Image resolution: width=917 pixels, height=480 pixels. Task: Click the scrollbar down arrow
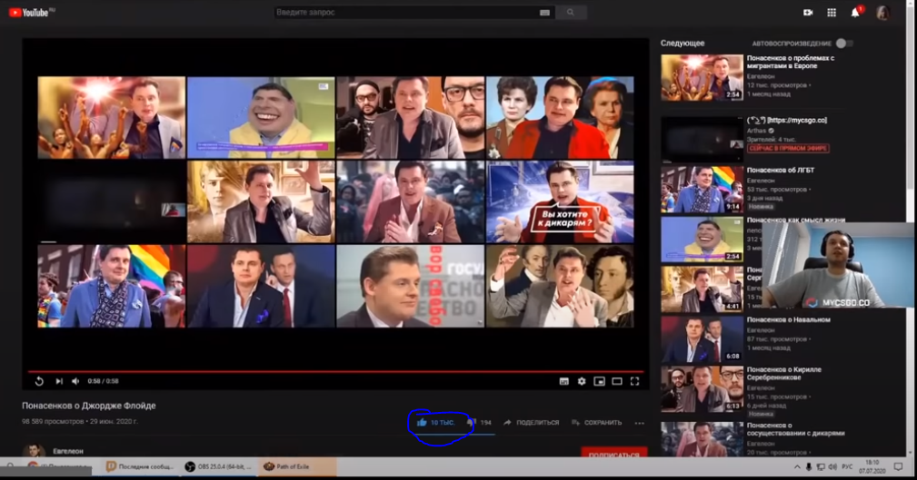pos(910,453)
